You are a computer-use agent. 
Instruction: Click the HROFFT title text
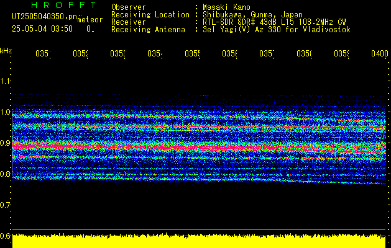(x=63, y=5)
